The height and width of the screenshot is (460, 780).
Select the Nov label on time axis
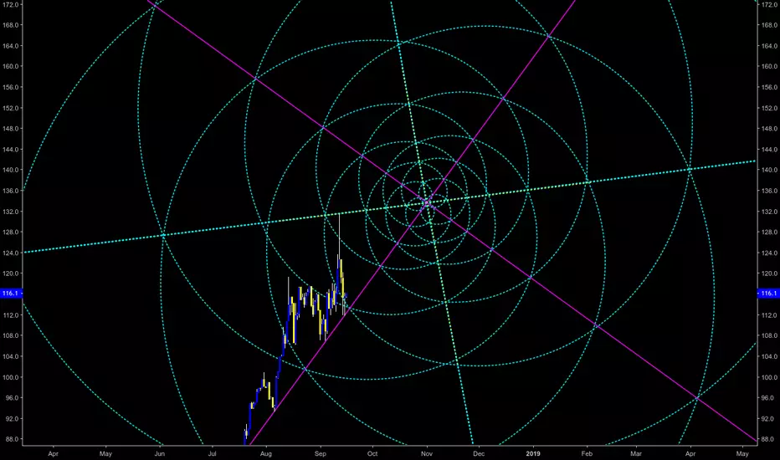coord(426,453)
